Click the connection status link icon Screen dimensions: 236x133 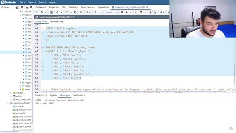37,17
